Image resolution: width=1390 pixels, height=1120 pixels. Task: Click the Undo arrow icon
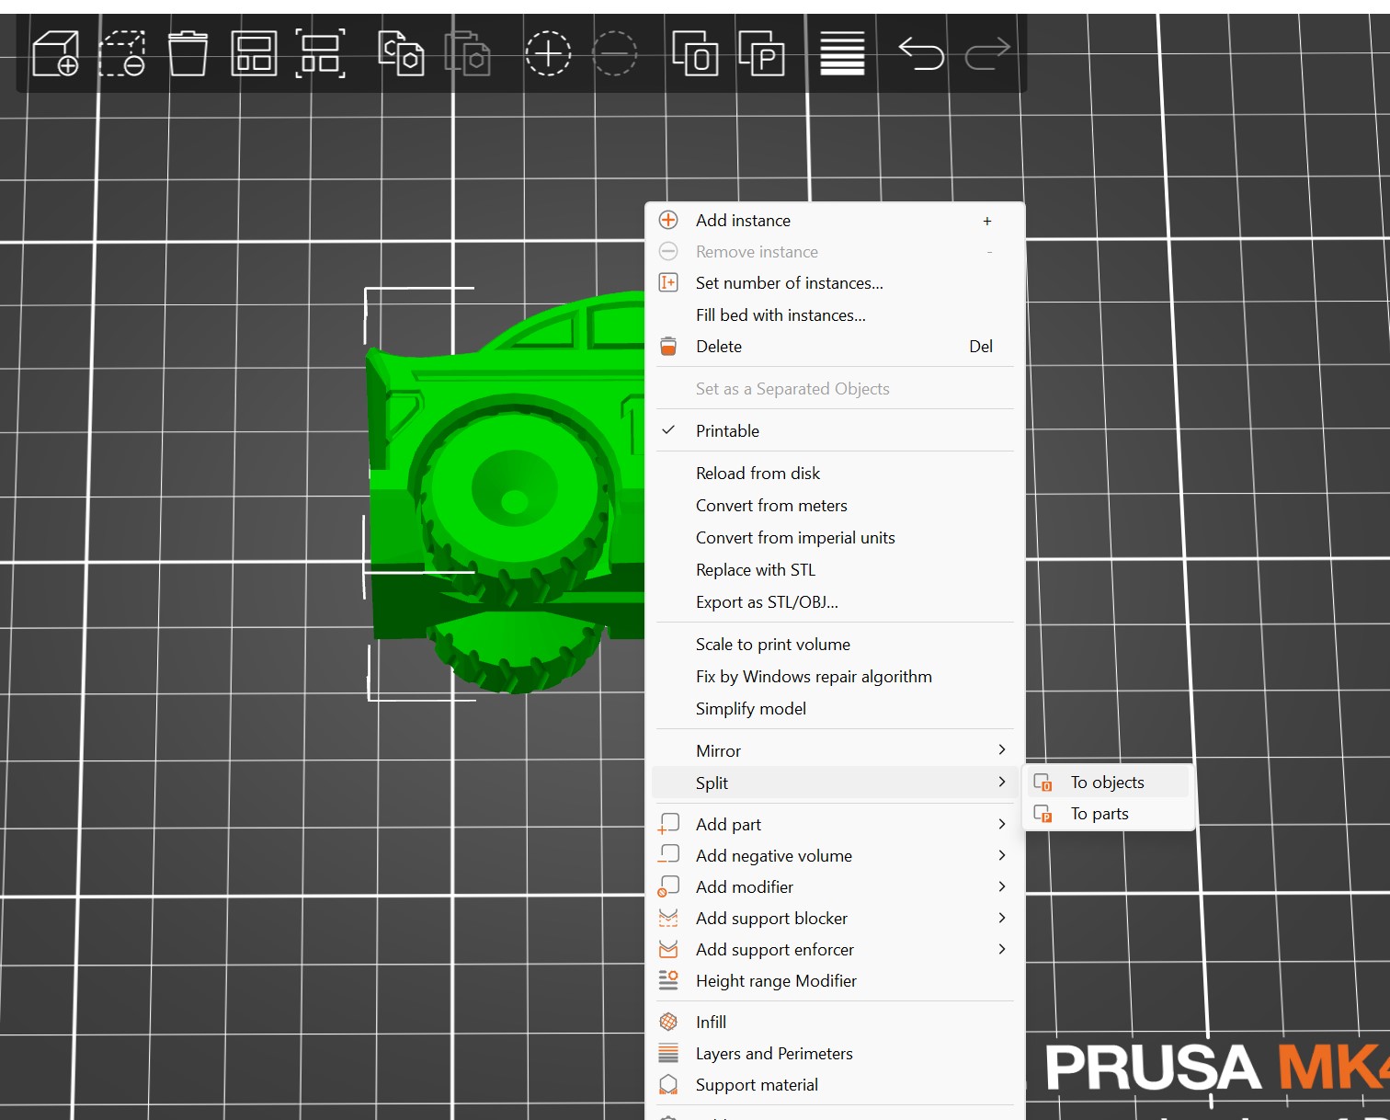(x=920, y=53)
